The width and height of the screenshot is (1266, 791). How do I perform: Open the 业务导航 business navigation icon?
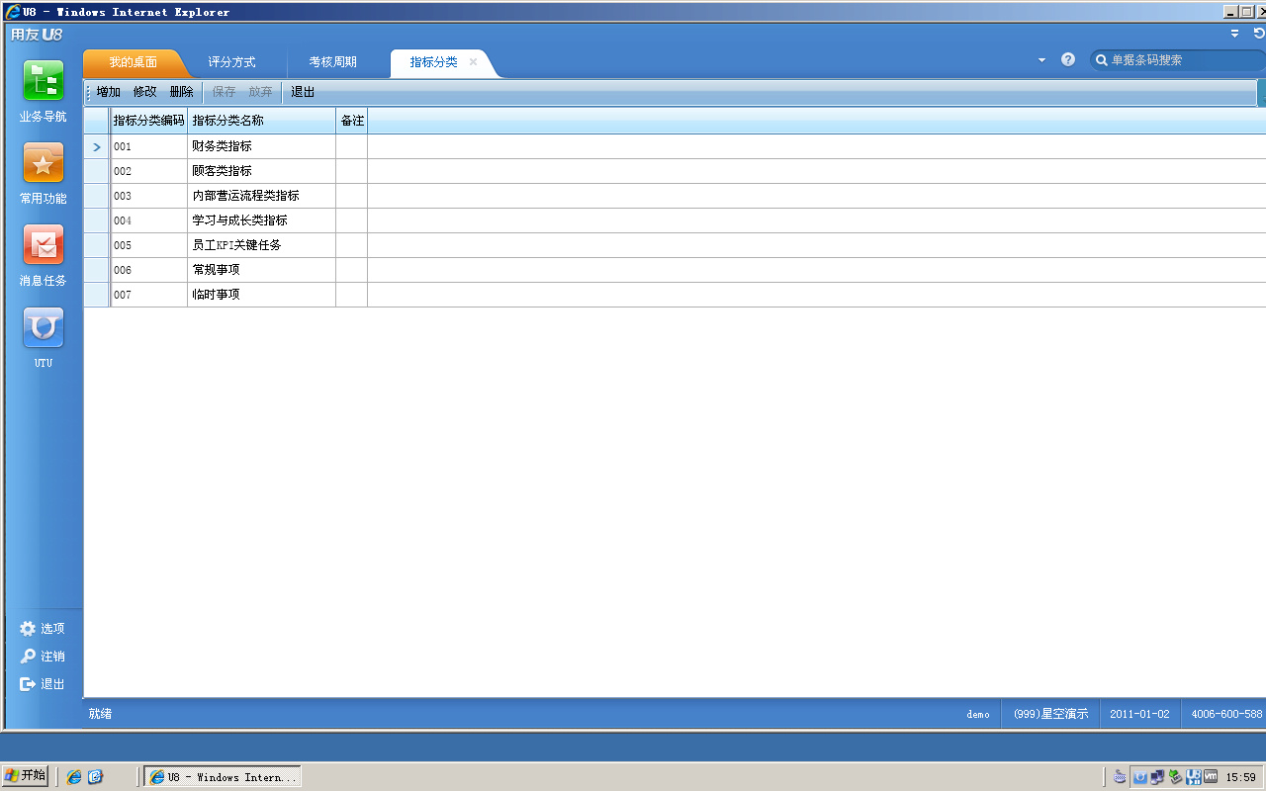point(44,81)
